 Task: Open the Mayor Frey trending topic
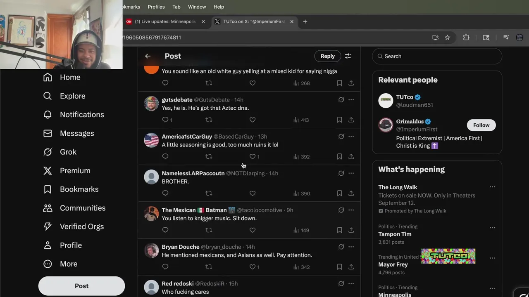pos(393,264)
